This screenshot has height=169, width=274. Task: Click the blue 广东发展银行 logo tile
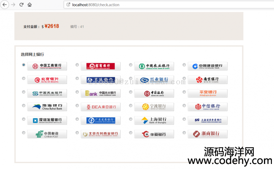(100, 121)
